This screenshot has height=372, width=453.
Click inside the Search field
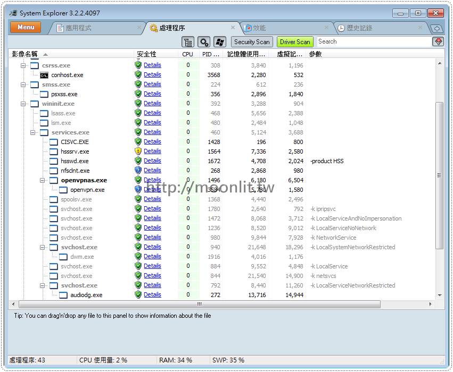[x=373, y=41]
